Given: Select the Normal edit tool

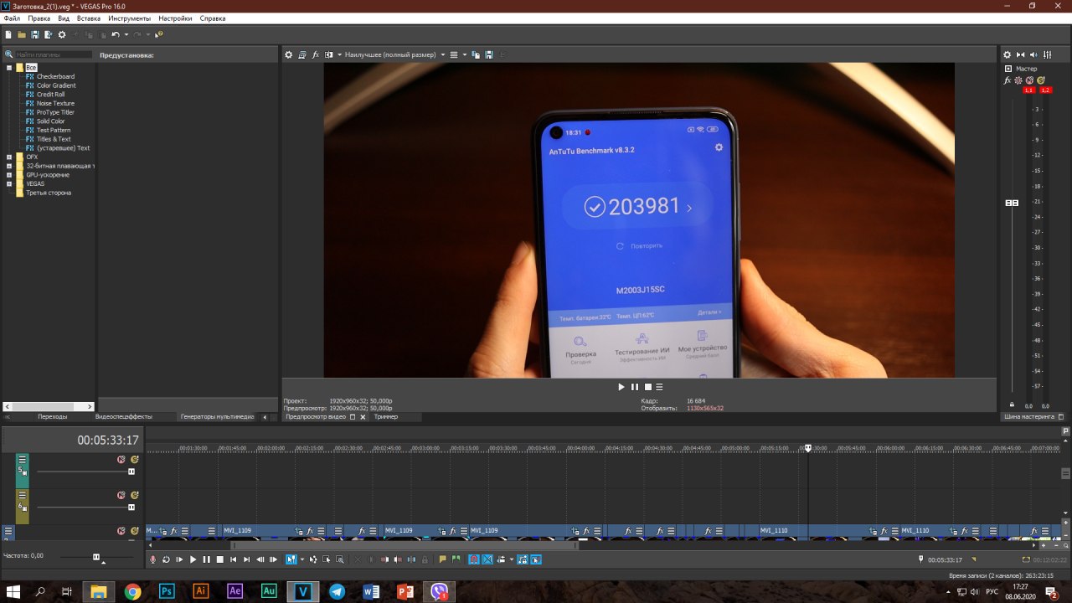Looking at the screenshot, I should tap(291, 559).
